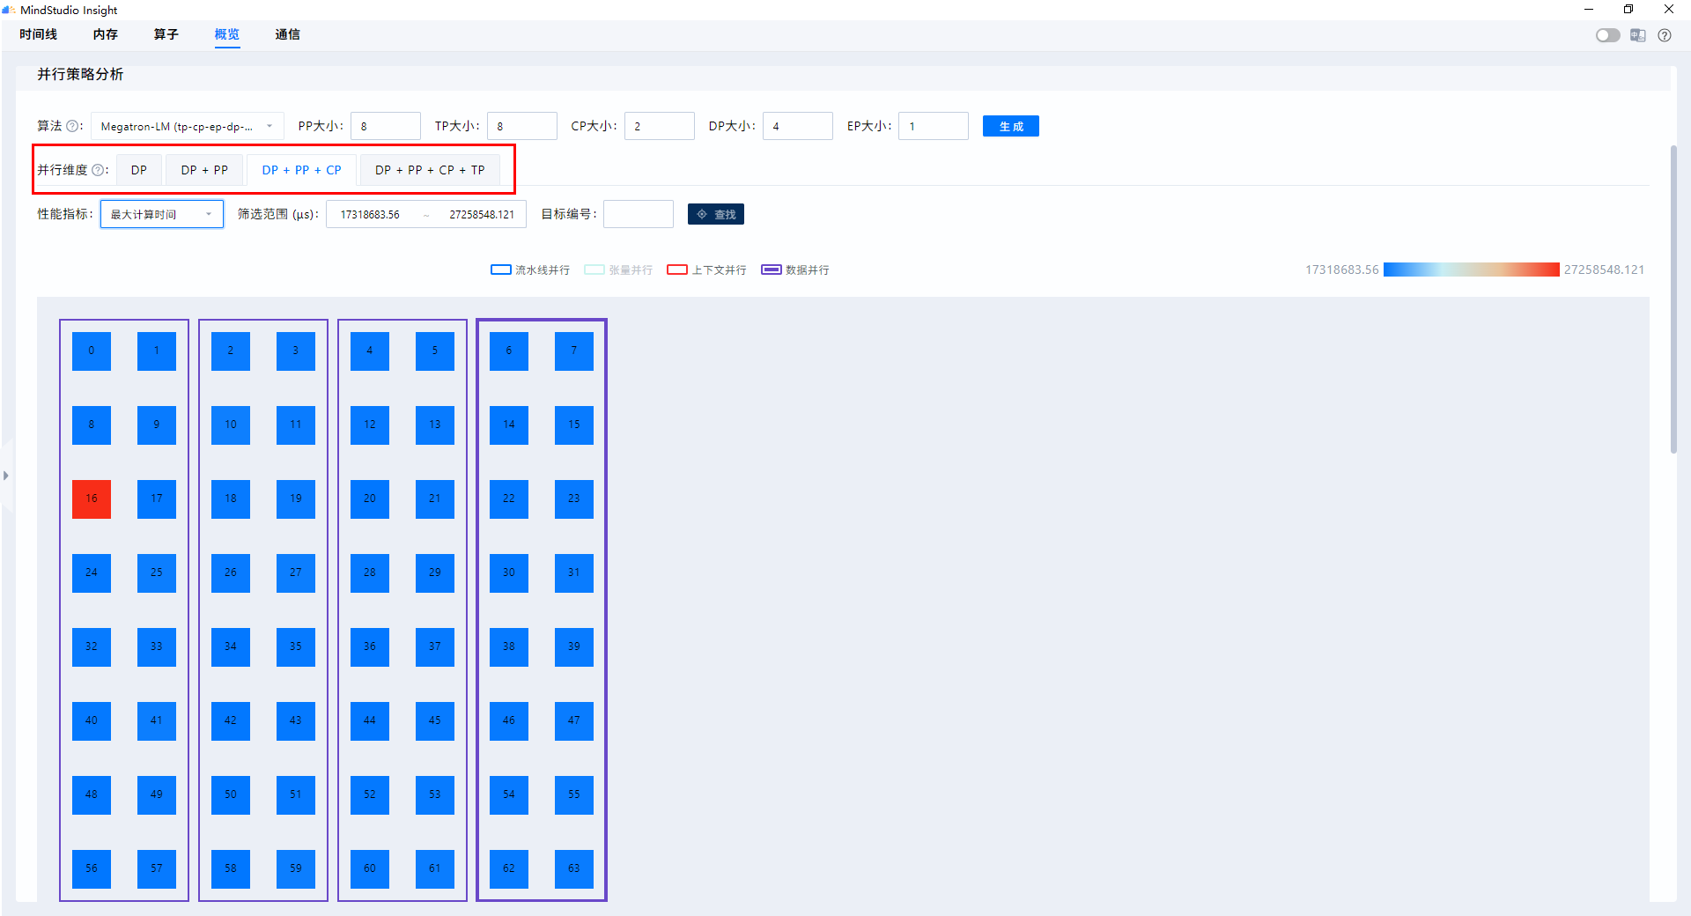Viewport: 1691px width, 916px height.
Task: Click the 目标编号 input field
Action: [639, 214]
